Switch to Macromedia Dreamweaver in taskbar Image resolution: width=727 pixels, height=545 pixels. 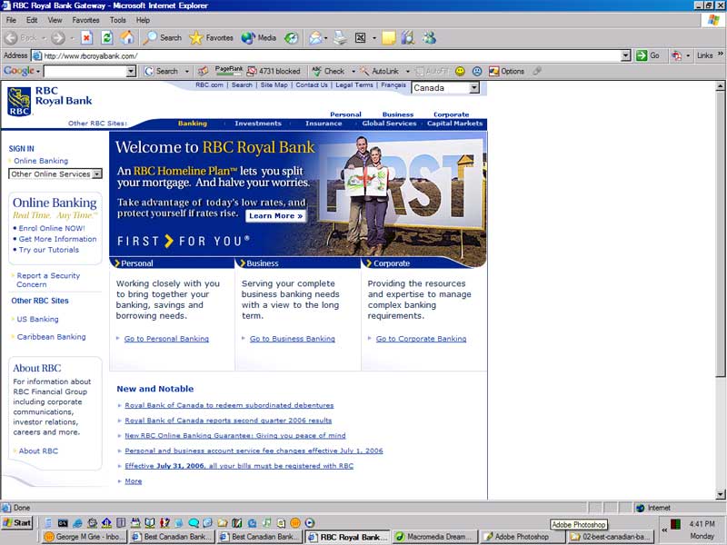434,537
